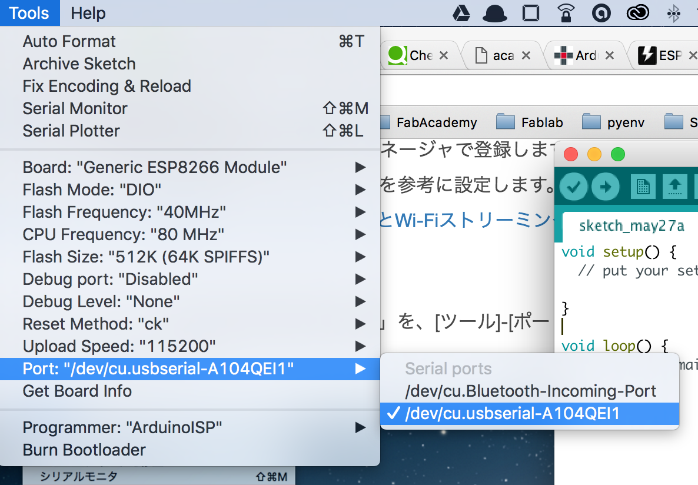Select checked /dev/cu.usbserial-A104QEI1 port
The image size is (698, 485).
coord(530,414)
